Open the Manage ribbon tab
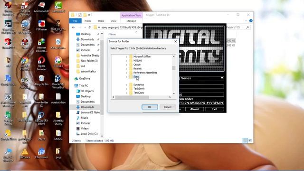 pos(131,21)
